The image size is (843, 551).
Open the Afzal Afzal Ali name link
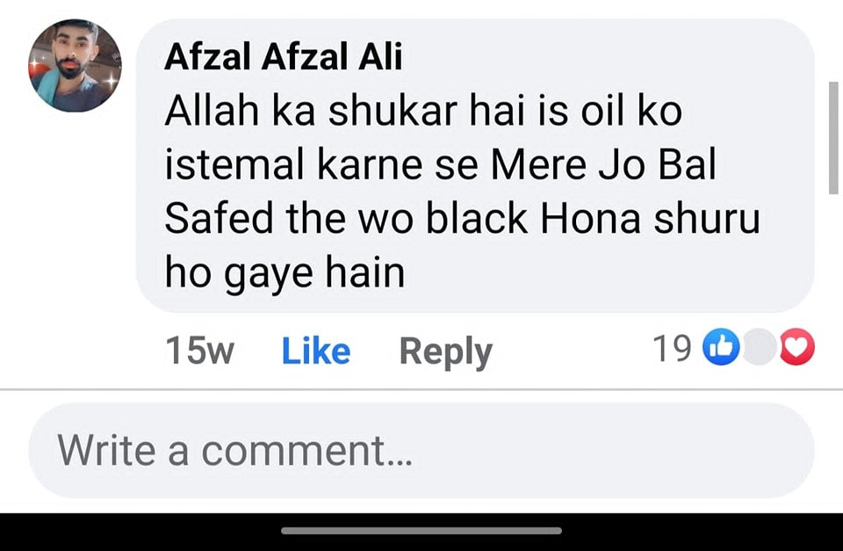(284, 56)
